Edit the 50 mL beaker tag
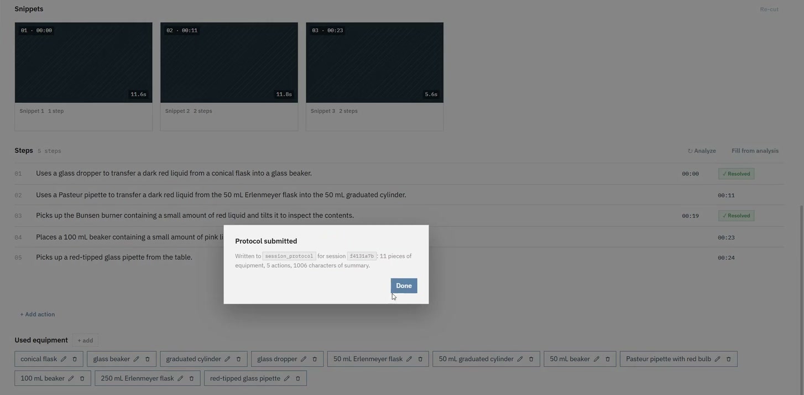804x395 pixels. coord(596,359)
